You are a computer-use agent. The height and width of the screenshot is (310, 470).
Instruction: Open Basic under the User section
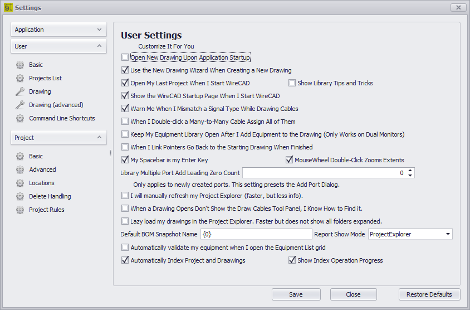point(36,65)
